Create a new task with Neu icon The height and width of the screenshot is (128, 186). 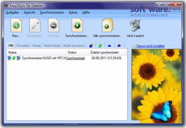click(16, 25)
